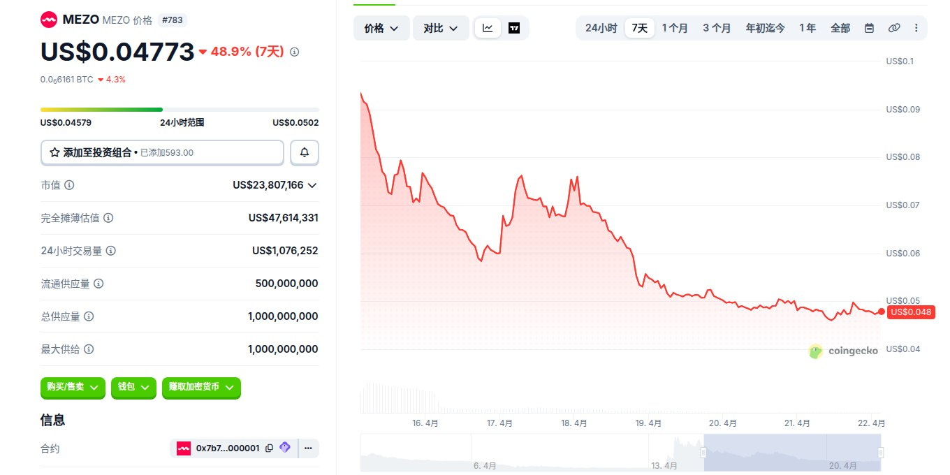Click the selected window in range navigator
Screen dimensions: 950x475
[792, 453]
